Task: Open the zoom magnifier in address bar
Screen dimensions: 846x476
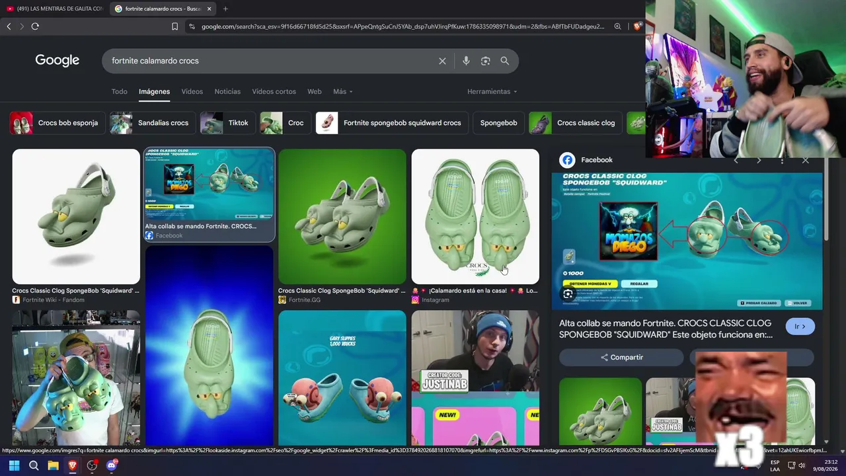Action: coord(617,26)
